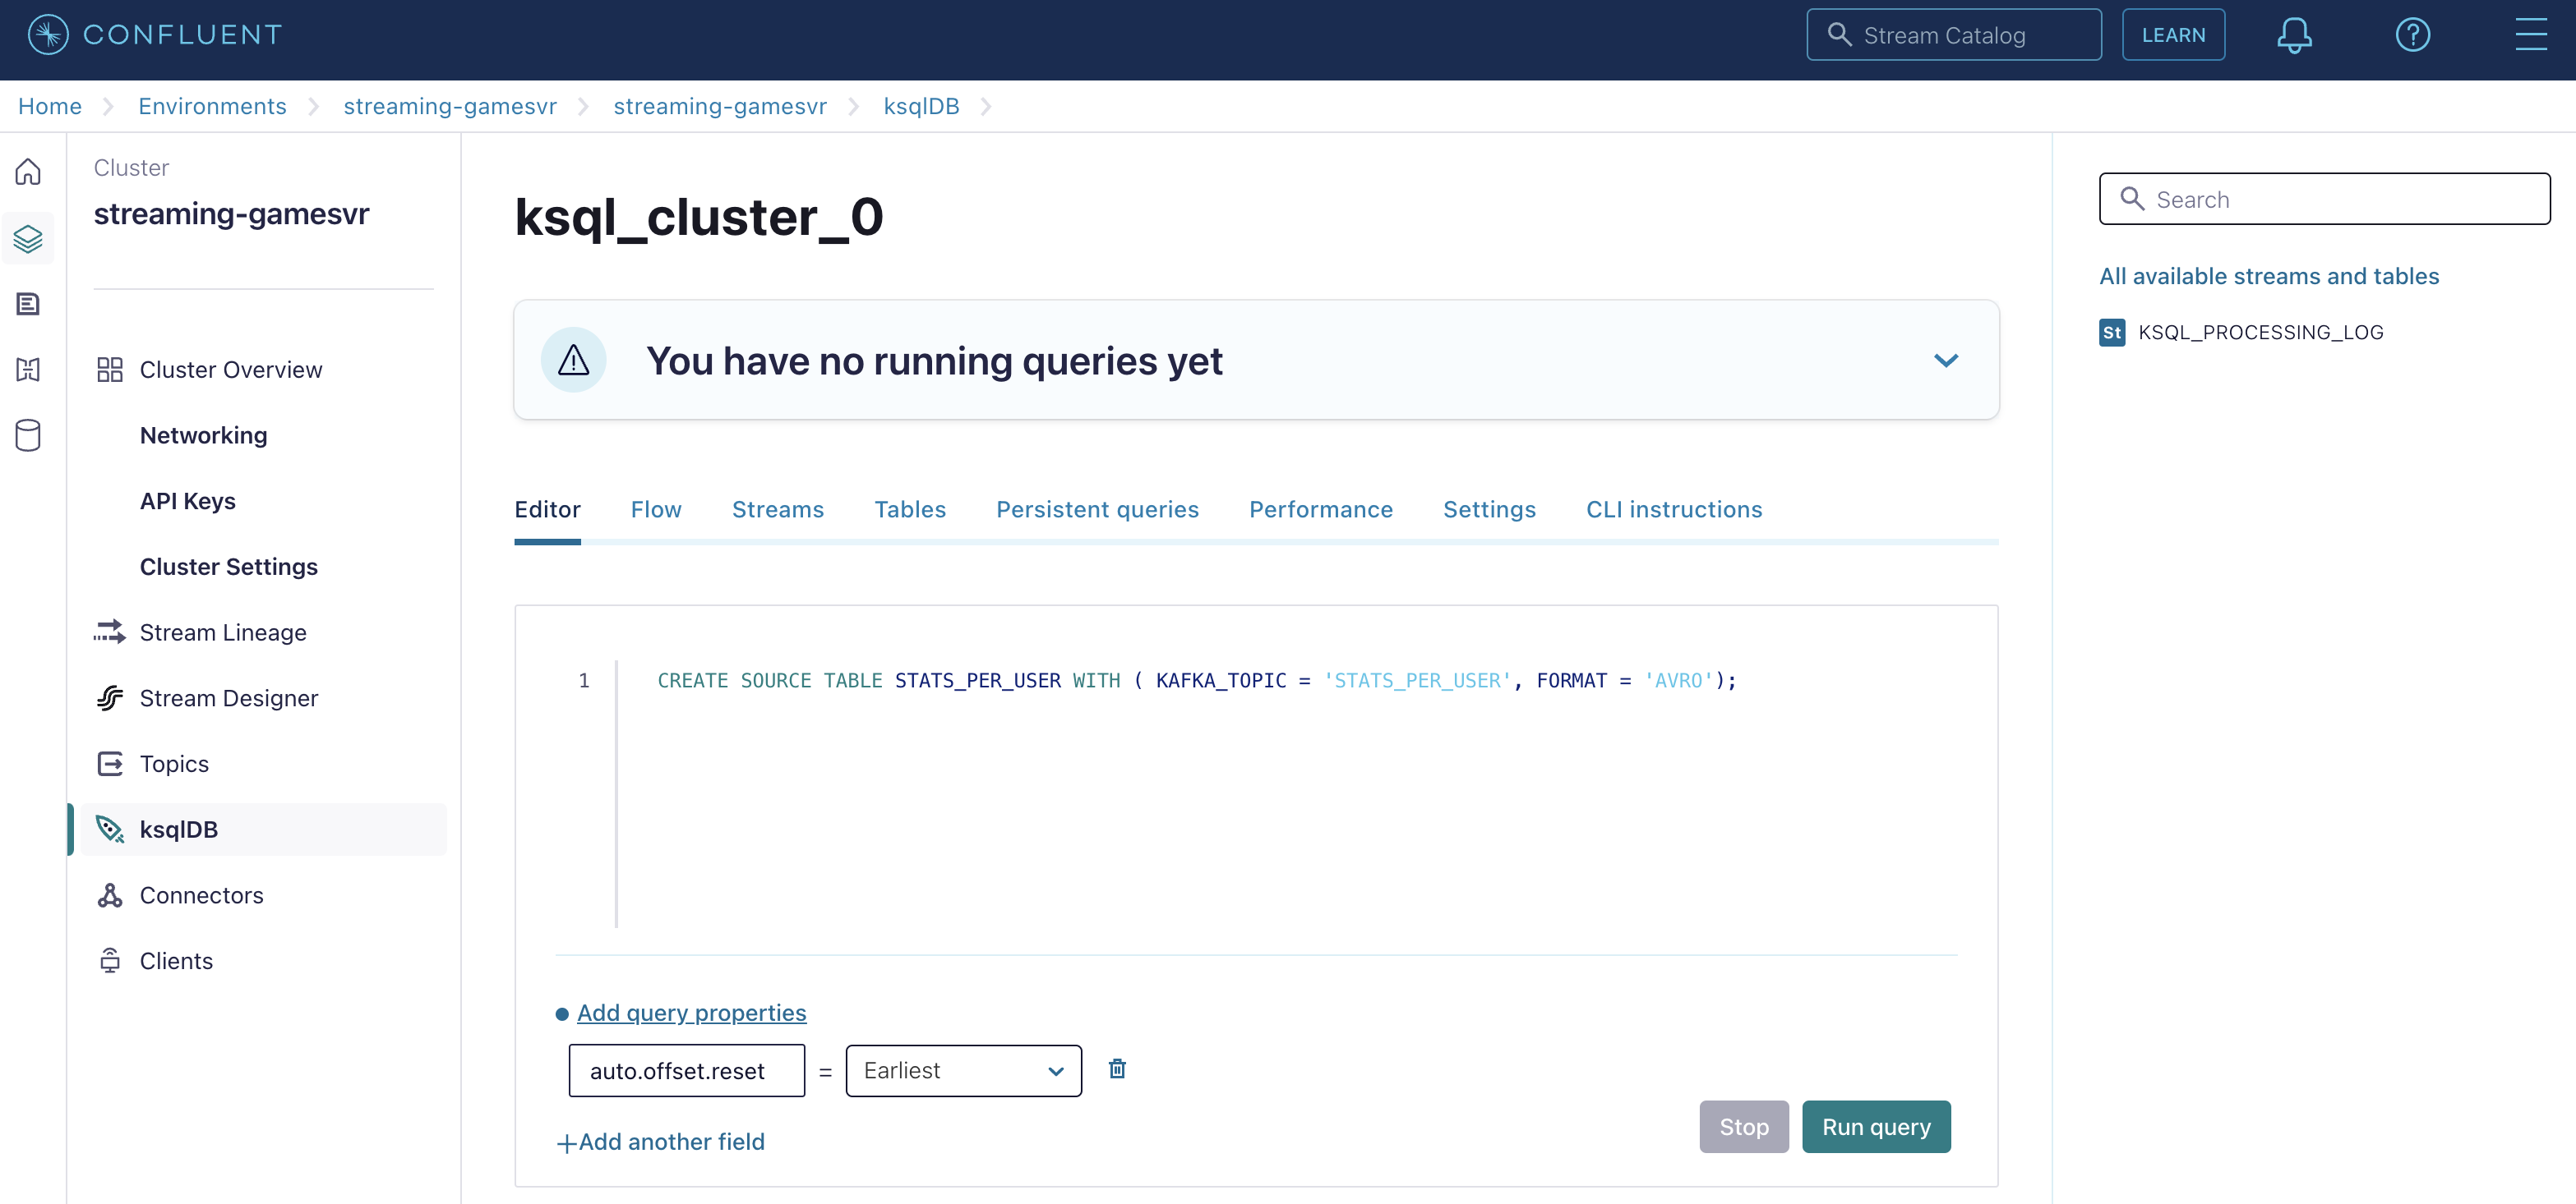Open the Earliest offset dropdown
The image size is (2576, 1204).
(963, 1071)
